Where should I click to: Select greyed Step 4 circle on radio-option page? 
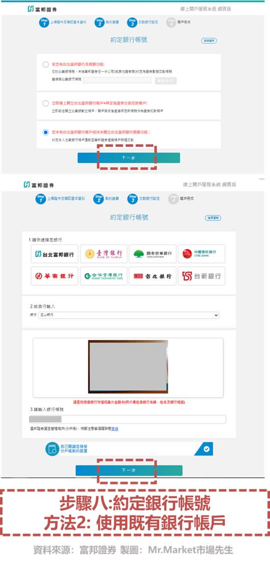click(171, 23)
